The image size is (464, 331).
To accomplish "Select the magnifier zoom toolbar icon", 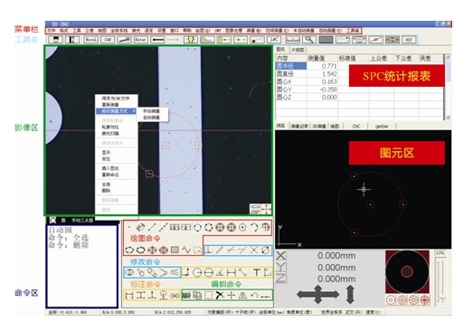I will [309, 40].
